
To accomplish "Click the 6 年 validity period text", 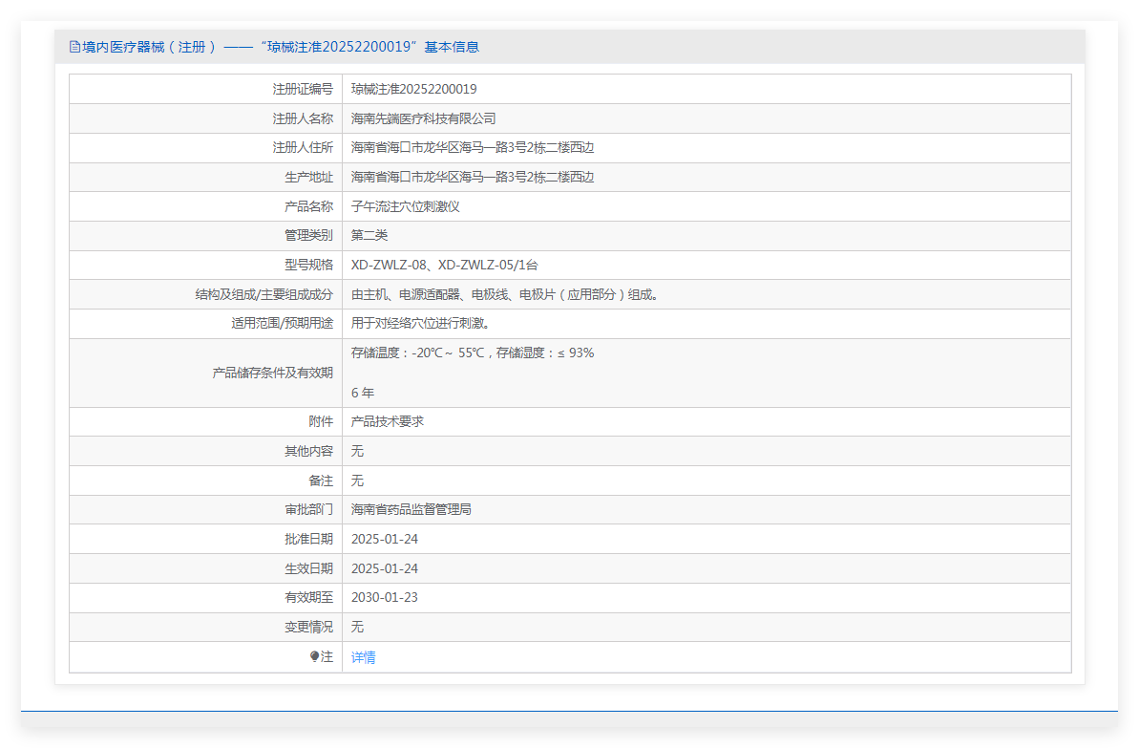I will tap(363, 393).
